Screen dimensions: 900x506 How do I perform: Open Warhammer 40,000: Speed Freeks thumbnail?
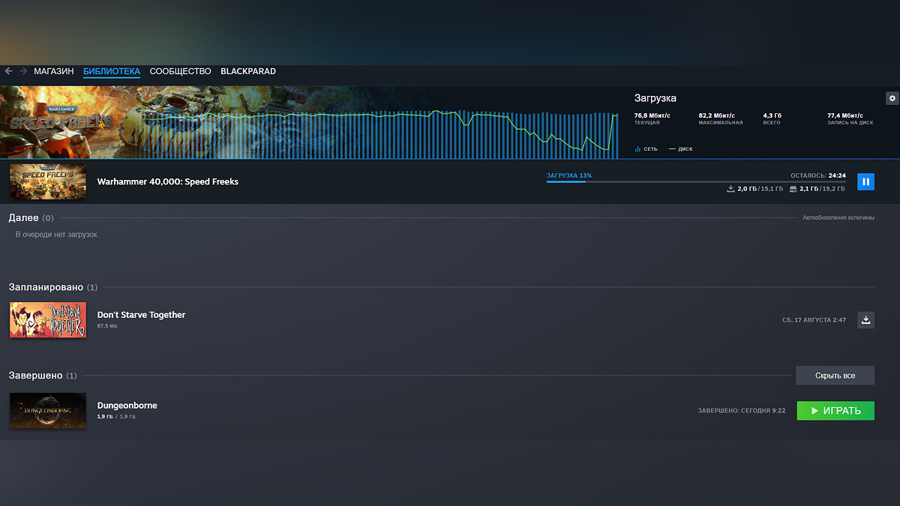(x=48, y=181)
